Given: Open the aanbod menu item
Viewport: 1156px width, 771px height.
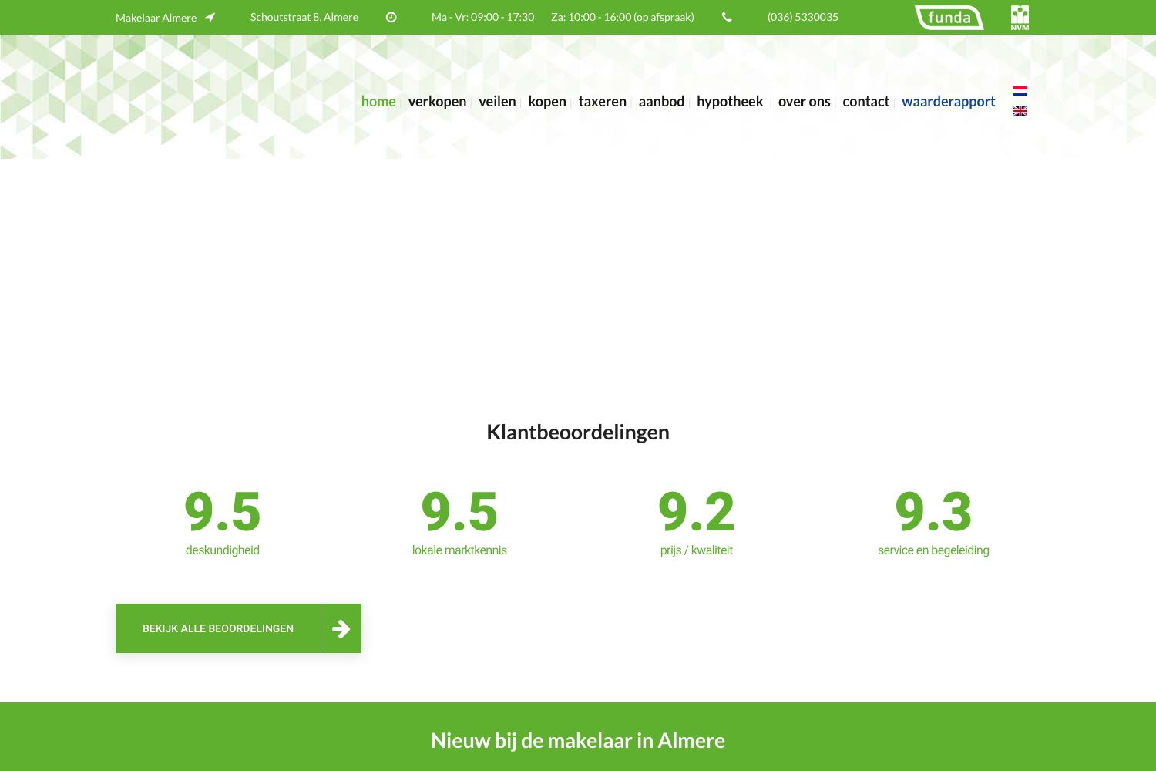Looking at the screenshot, I should 661,101.
